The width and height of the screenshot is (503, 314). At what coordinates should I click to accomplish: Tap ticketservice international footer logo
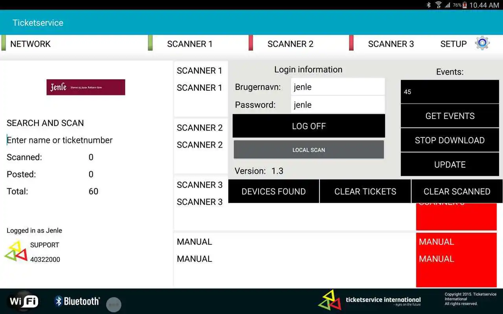(369, 300)
